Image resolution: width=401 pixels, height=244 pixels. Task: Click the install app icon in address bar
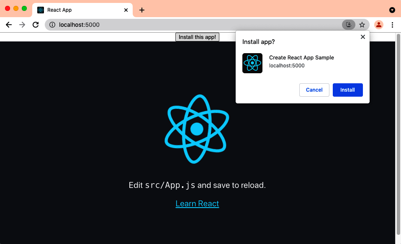pos(349,25)
